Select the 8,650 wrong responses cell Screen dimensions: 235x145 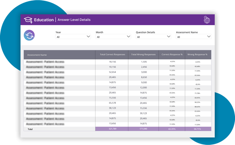(144, 77)
